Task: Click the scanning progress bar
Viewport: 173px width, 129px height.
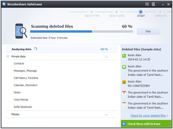Action: pyautogui.click(x=81, y=32)
